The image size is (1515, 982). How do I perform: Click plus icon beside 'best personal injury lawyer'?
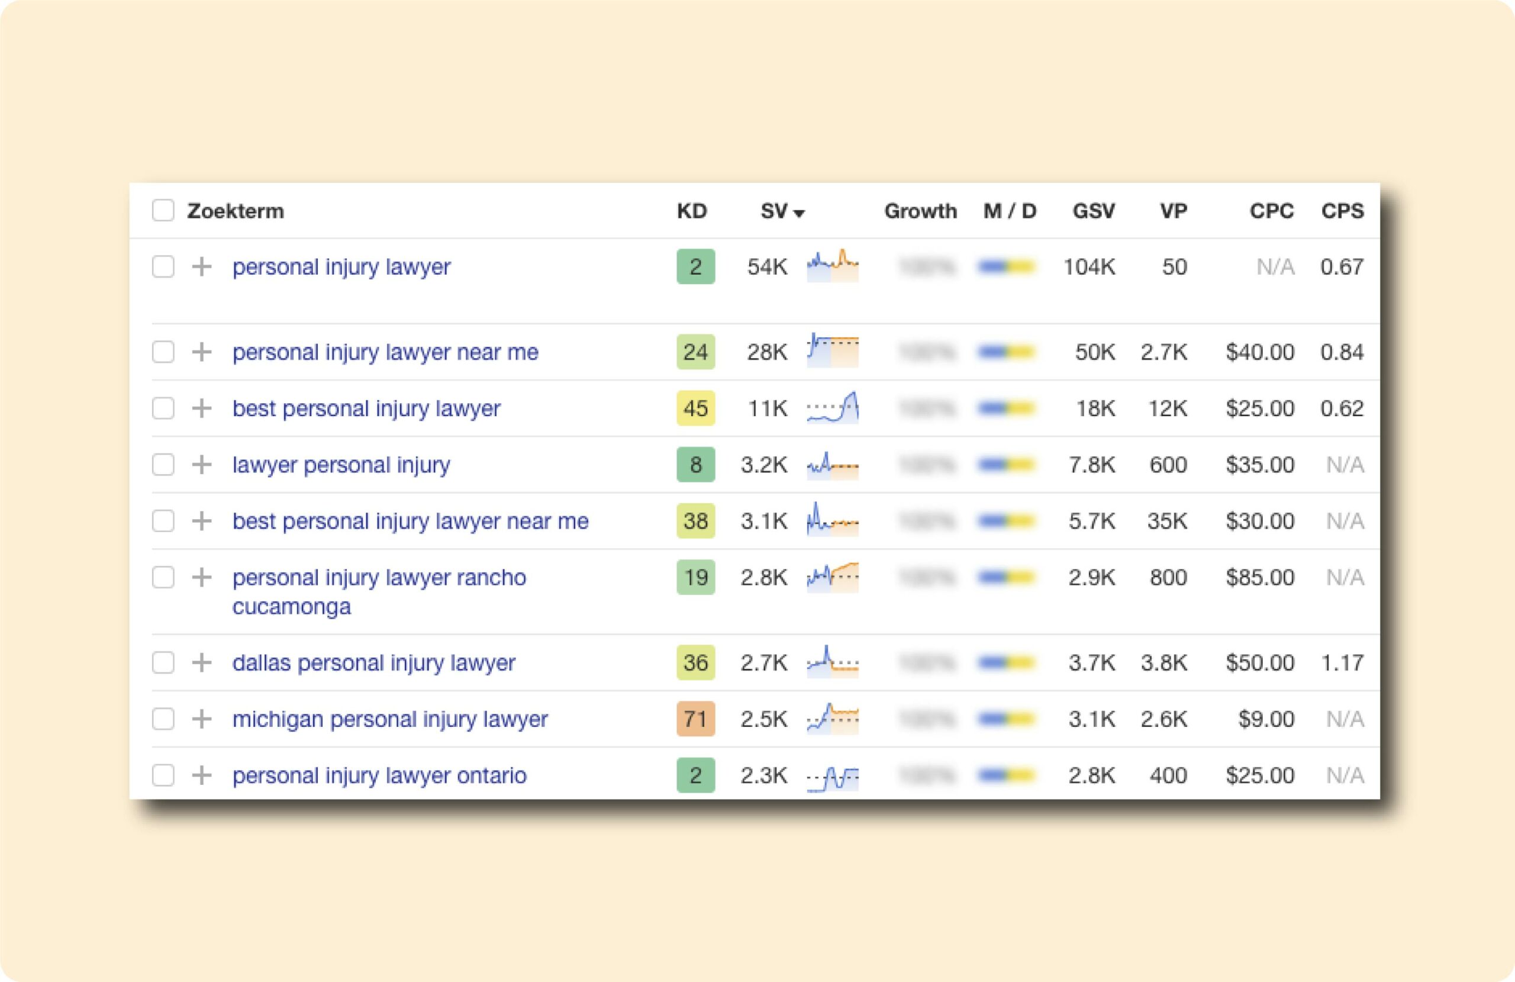[x=202, y=408]
